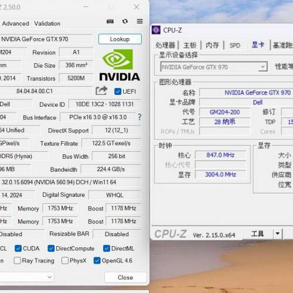
Task: Open CPU-Z display device dropdown
Action: 214,67
